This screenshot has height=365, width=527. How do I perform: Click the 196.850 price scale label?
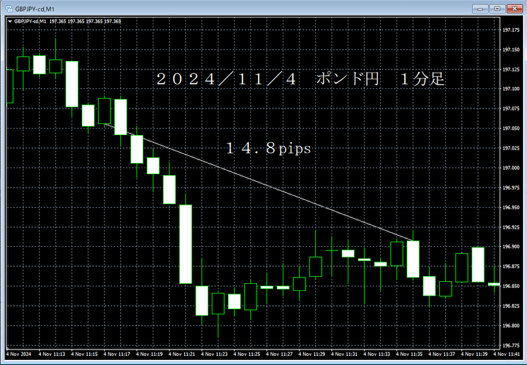coord(511,286)
